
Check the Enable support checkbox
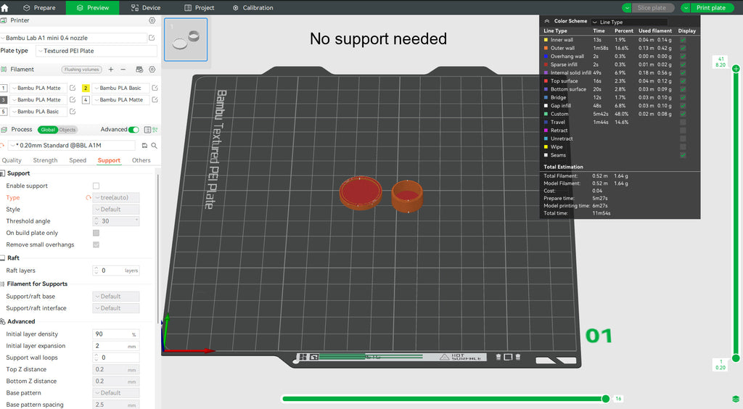click(96, 186)
